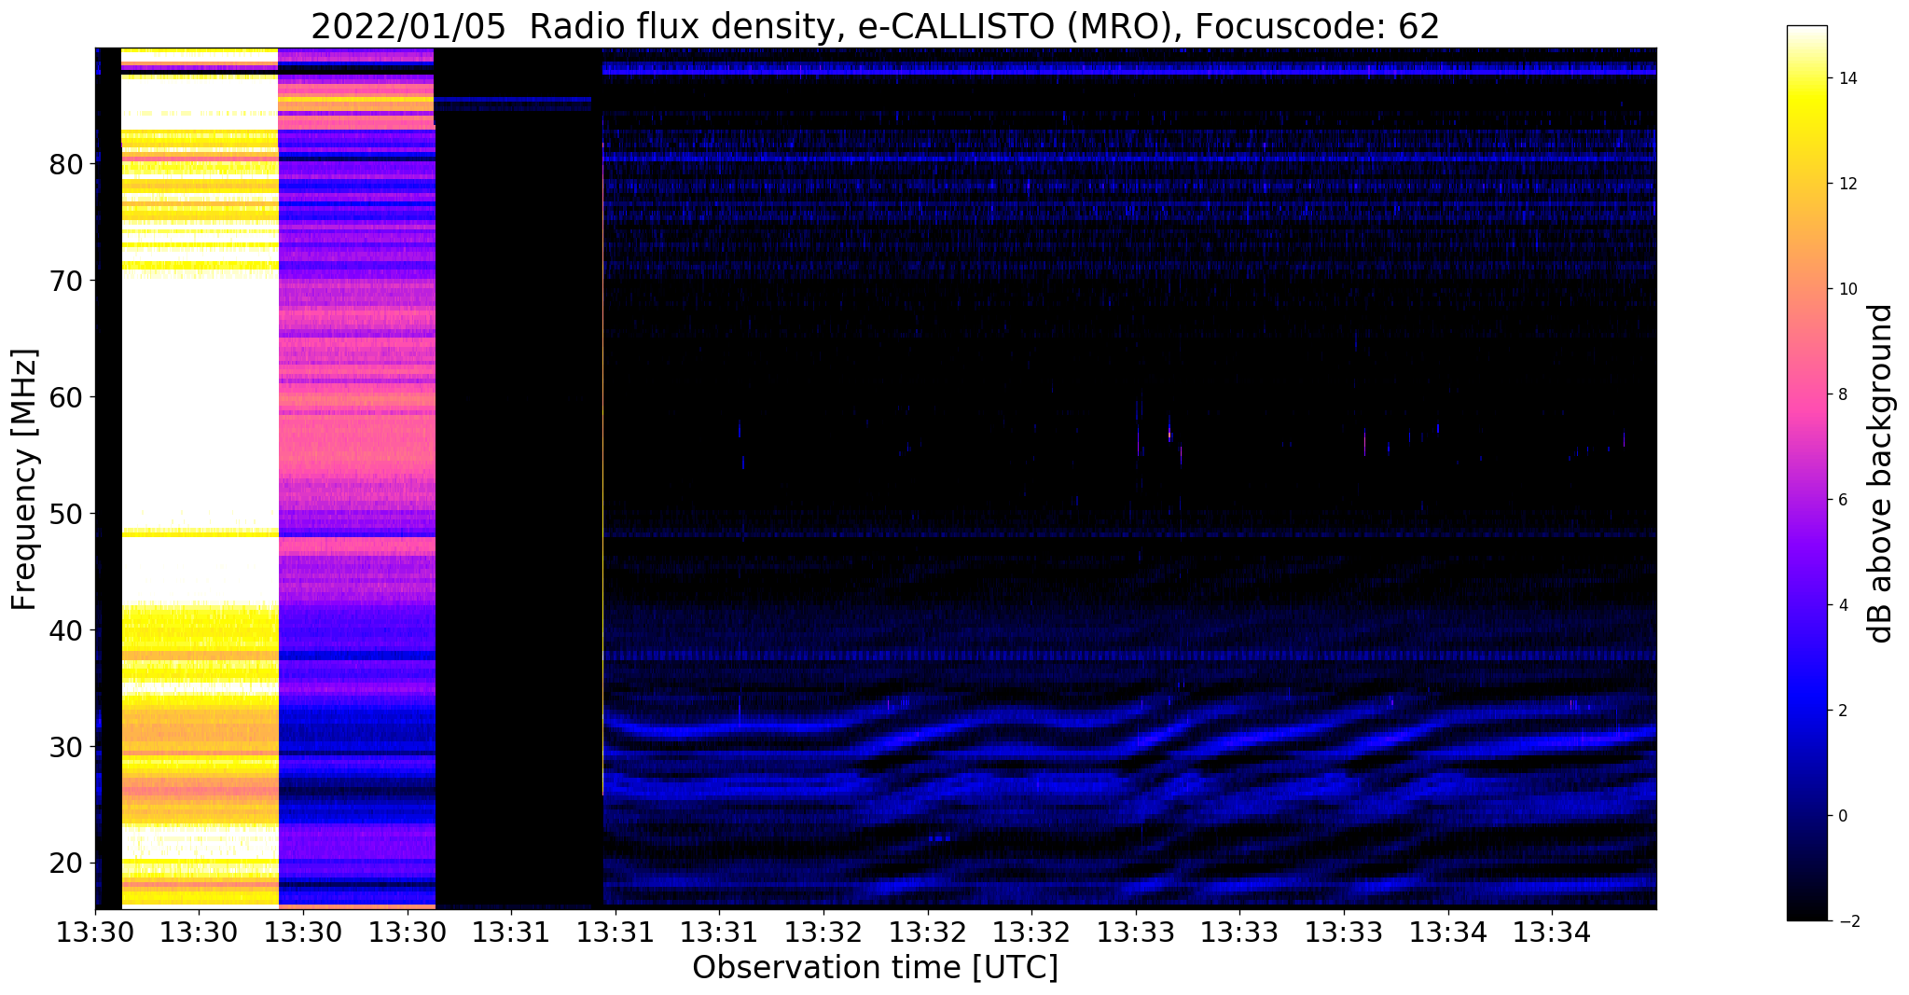Select the 60 tick on the frequency axis
Screen dimensions: 1909x995
click(x=66, y=398)
